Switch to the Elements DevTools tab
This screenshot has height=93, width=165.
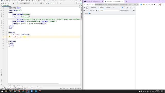pos(94,8)
